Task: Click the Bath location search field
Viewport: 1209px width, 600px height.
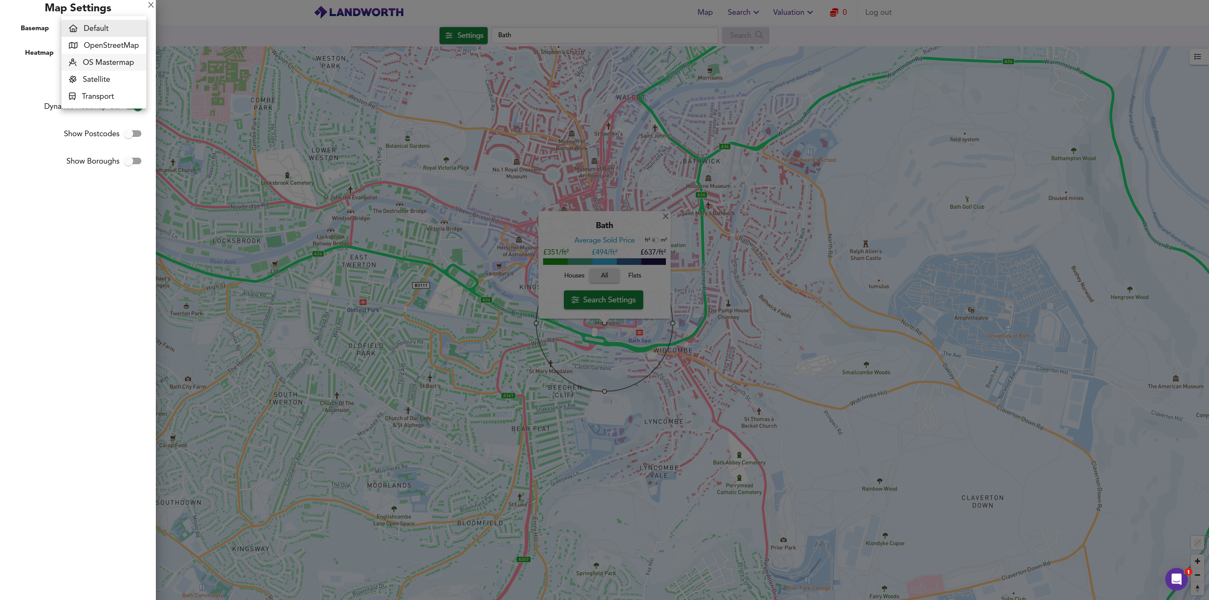Action: point(604,35)
